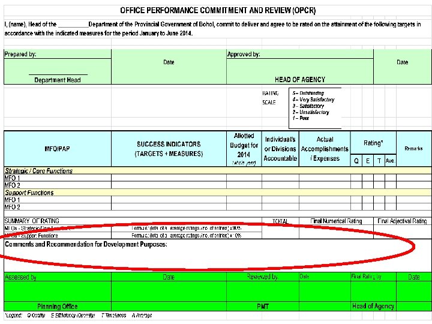Click the 'SUMMARY OF RATING' label
Image resolution: width=432 pixels, height=324 pixels.
pos(32,221)
